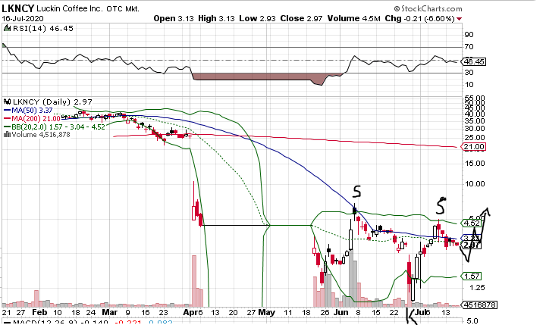Image resolution: width=546 pixels, height=325 pixels.
Task: Click the 1.25 price axis label
Action: click(477, 287)
